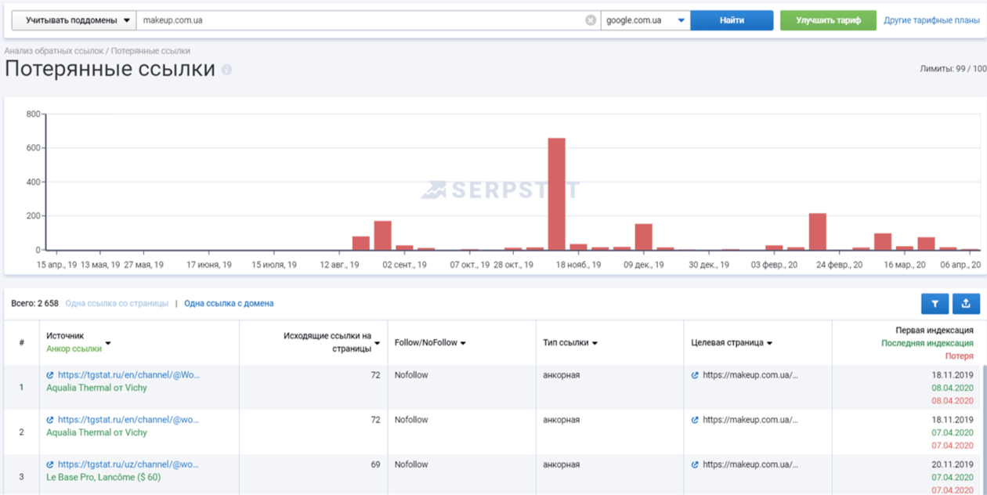This screenshot has height=495, width=987.
Task: Open external link icon for row 3 source
Action: point(50,464)
